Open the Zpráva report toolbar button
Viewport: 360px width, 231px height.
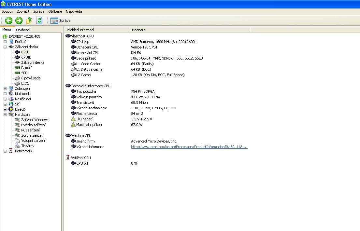[61, 20]
